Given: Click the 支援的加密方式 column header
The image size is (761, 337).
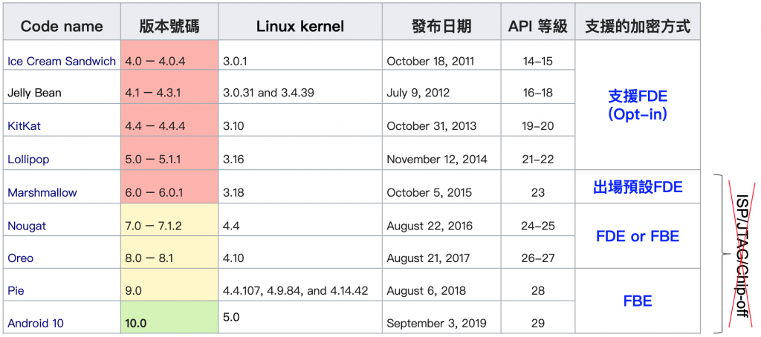Looking at the screenshot, I should coord(638,22).
